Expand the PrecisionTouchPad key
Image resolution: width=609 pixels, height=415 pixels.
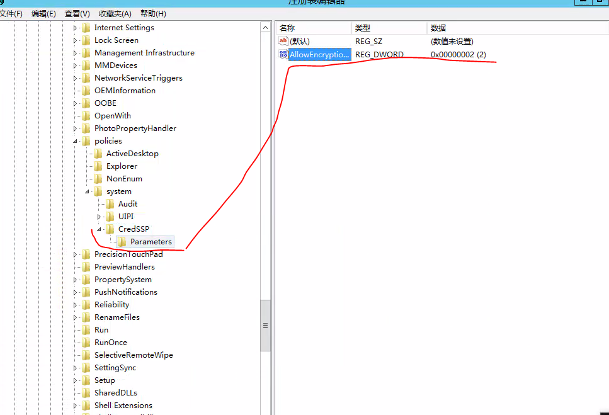75,254
